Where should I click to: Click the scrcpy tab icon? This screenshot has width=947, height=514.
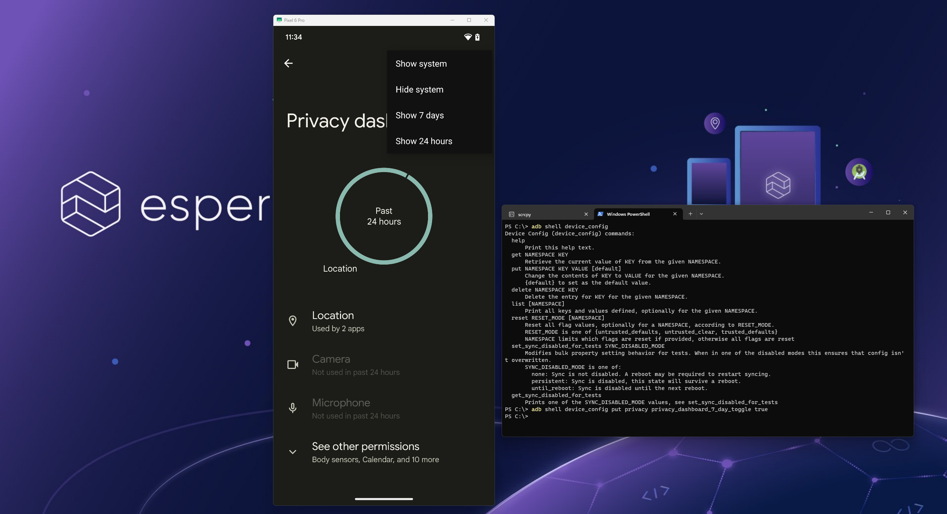click(x=512, y=214)
